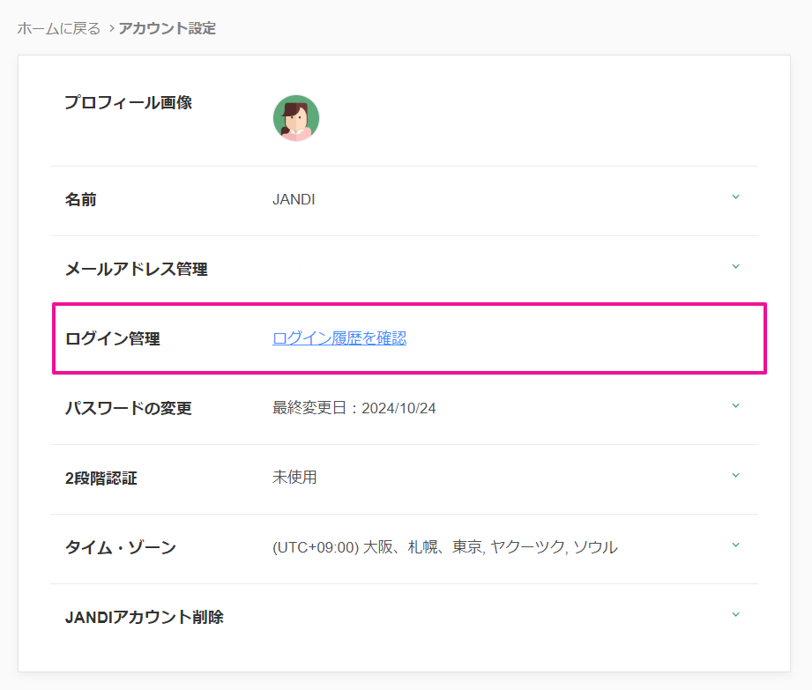Click the 未使用 status text
Image resolution: width=812 pixels, height=690 pixels.
[x=294, y=478]
